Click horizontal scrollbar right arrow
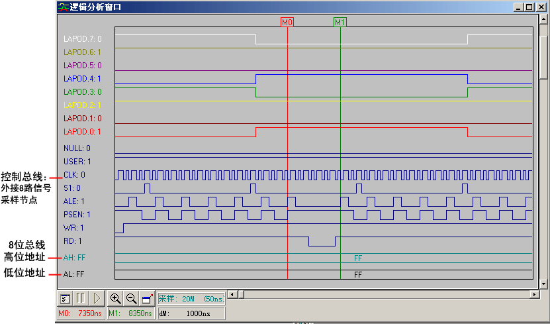 [x=535, y=294]
